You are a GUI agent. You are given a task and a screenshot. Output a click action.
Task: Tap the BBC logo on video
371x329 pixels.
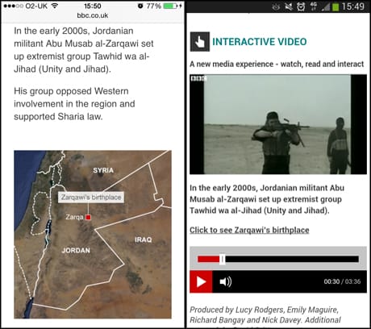[x=198, y=78]
